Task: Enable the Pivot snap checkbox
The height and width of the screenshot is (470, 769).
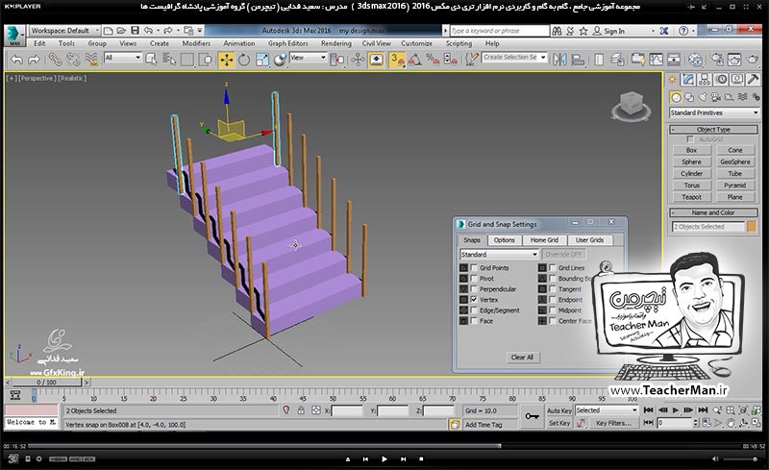Action: pos(474,278)
